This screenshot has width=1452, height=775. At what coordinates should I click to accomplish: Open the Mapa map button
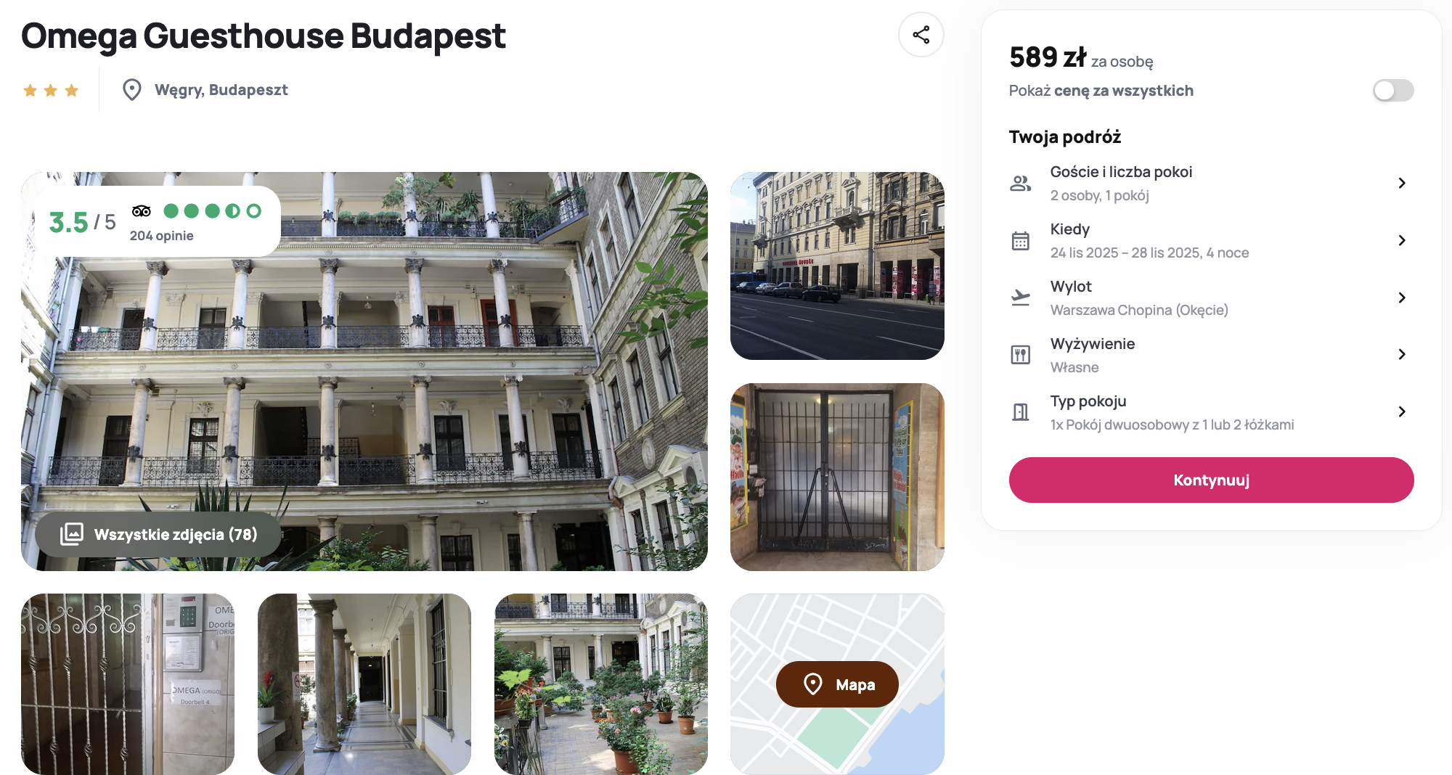coord(837,684)
